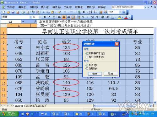
Task: Open the 数据 menu
Action: tap(79, 7)
